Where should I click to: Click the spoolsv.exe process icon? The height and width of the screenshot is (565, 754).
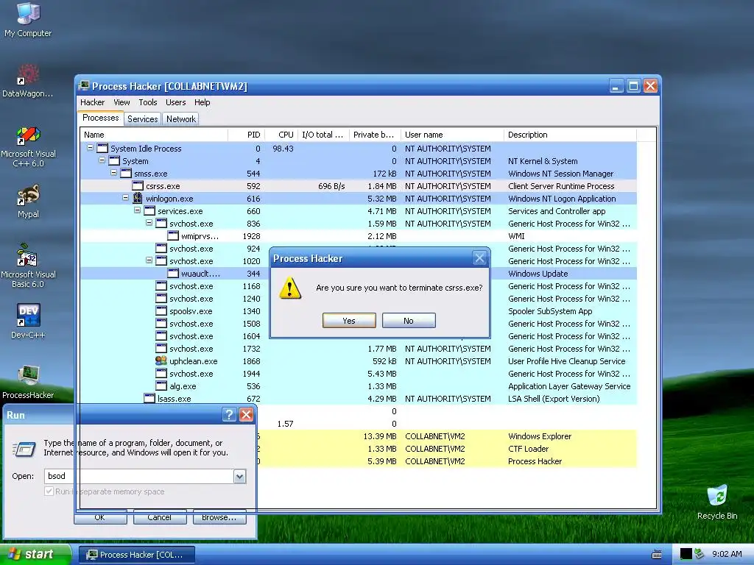point(161,311)
